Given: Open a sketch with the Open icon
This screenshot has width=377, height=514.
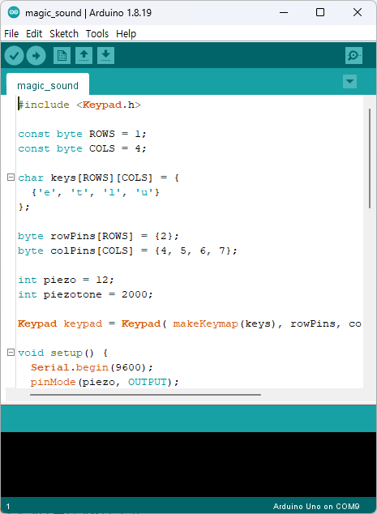Looking at the screenshot, I should (x=84, y=56).
